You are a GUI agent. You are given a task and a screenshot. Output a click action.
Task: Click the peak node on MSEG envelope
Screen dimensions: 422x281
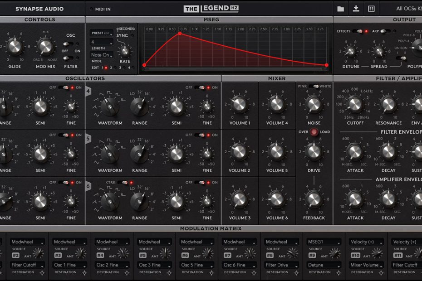point(180,34)
